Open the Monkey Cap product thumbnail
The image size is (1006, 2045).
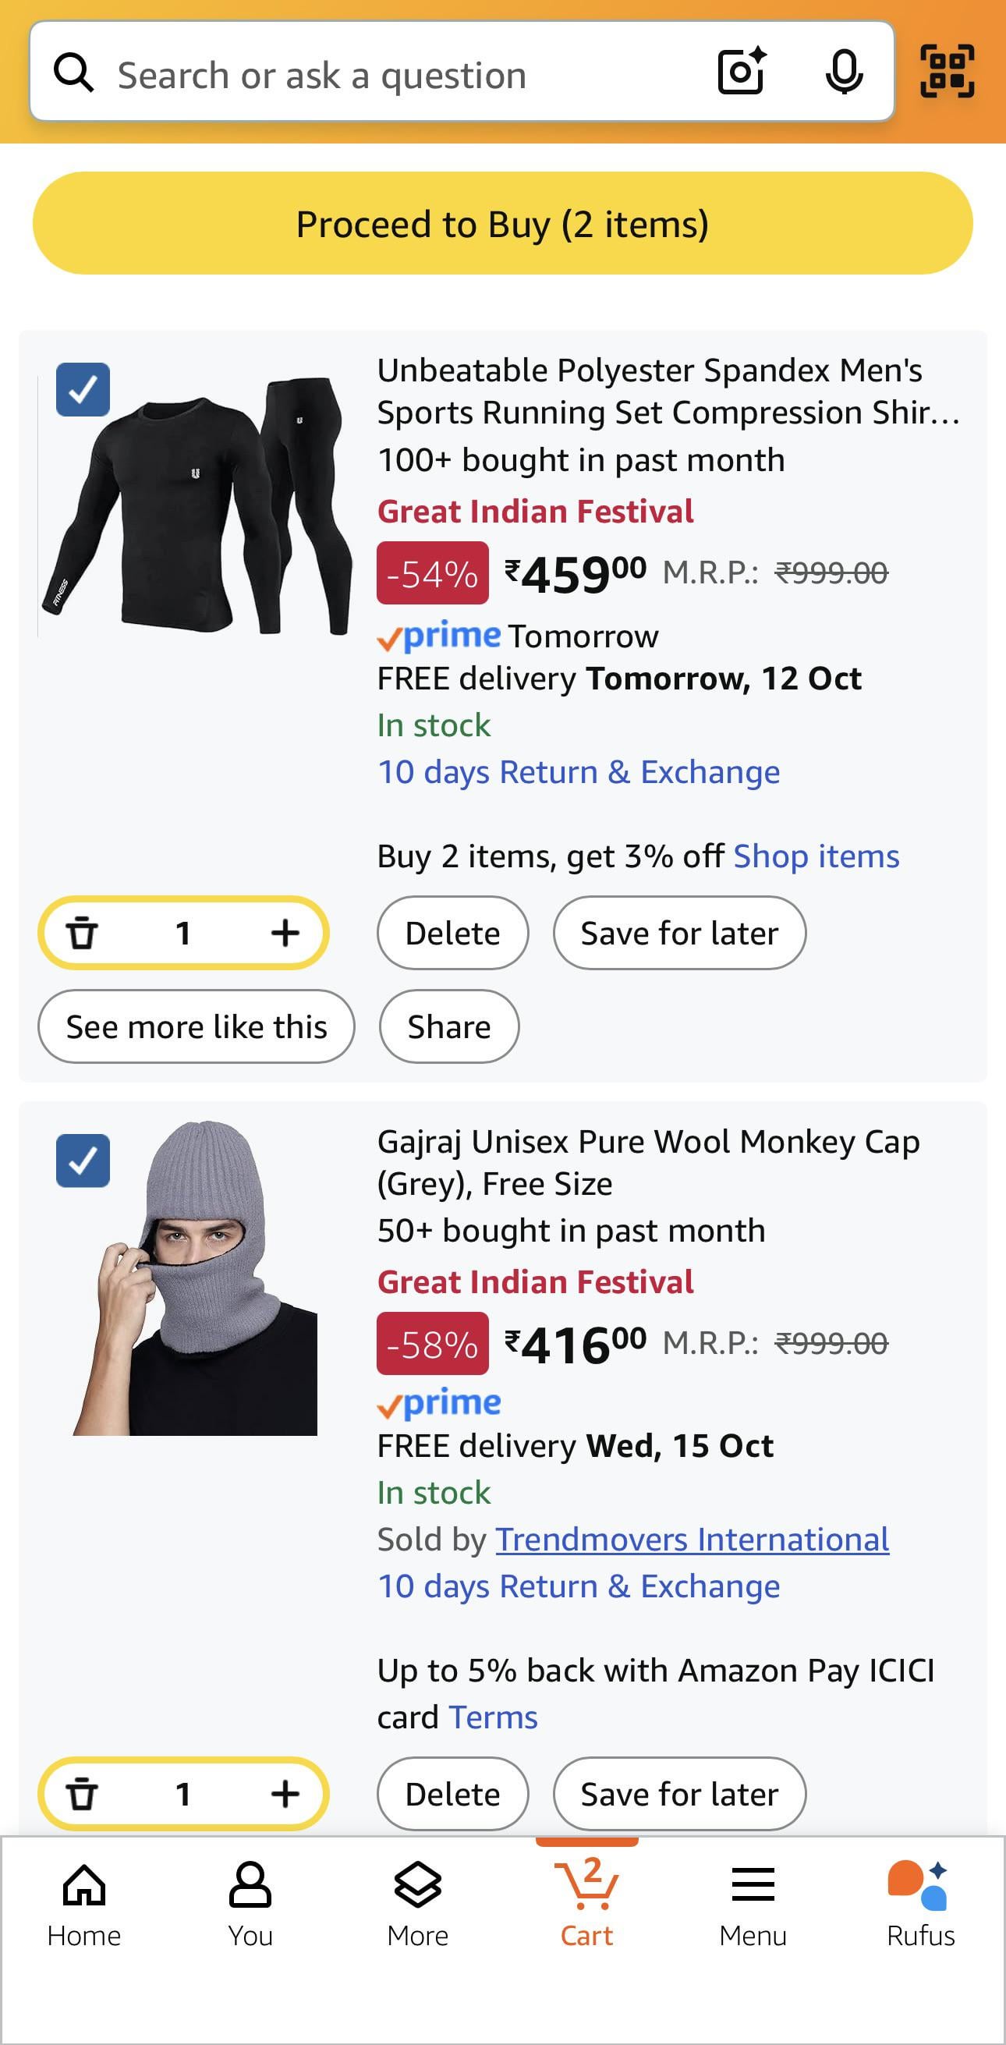pyautogui.click(x=195, y=1278)
